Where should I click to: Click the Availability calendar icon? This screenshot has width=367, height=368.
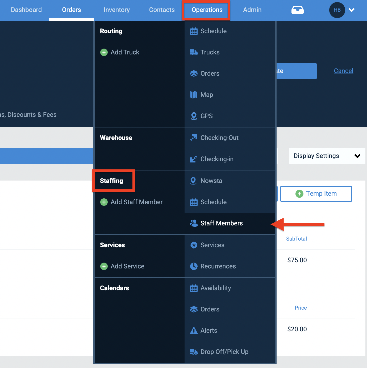point(194,288)
